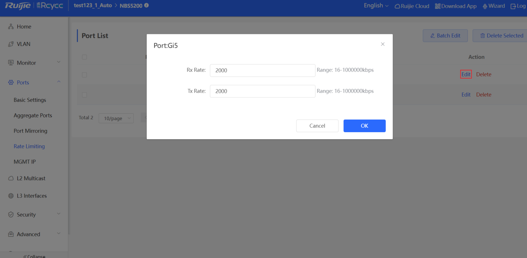
Task: Expand the Security menu section
Action: pyautogui.click(x=59, y=214)
